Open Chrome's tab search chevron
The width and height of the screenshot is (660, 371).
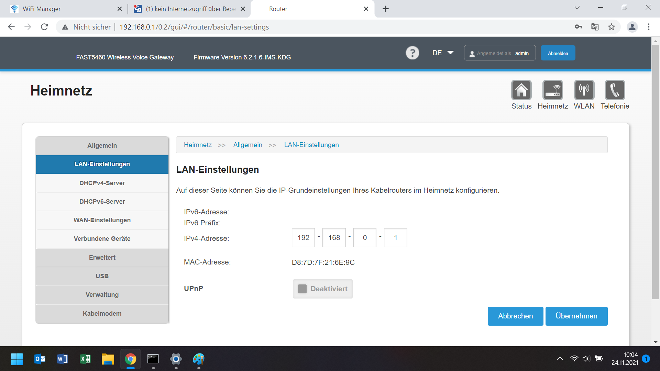click(x=577, y=7)
